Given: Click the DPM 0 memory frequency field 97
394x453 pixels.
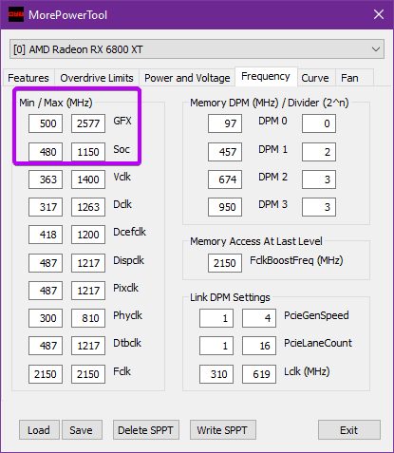Looking at the screenshot, I should pos(225,123).
